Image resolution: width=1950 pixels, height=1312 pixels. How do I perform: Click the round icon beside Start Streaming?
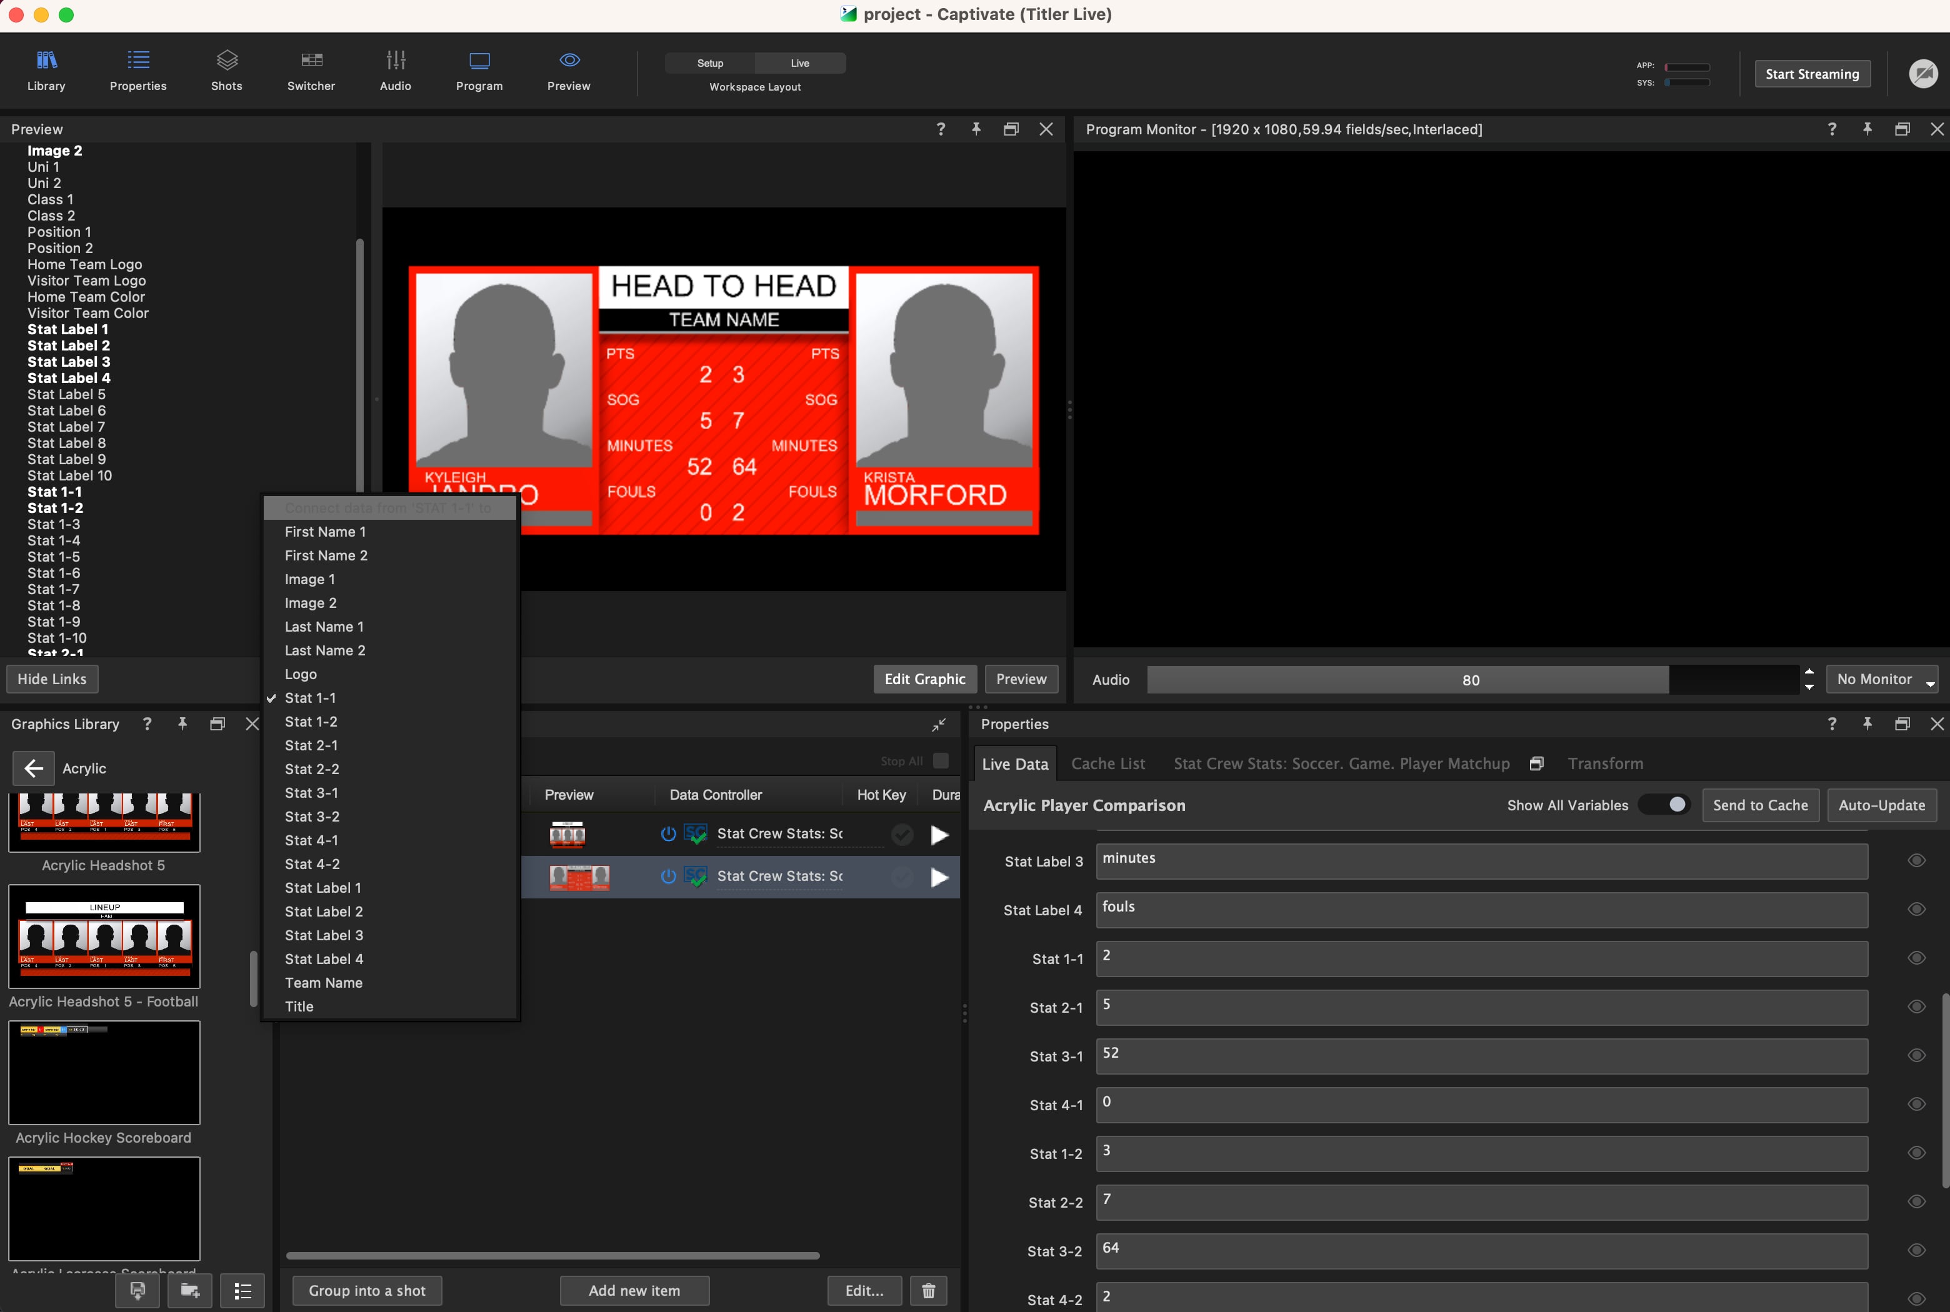1923,74
